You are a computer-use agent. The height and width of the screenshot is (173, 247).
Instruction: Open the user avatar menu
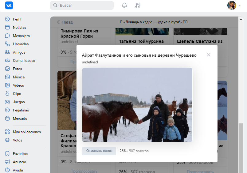click(232, 5)
